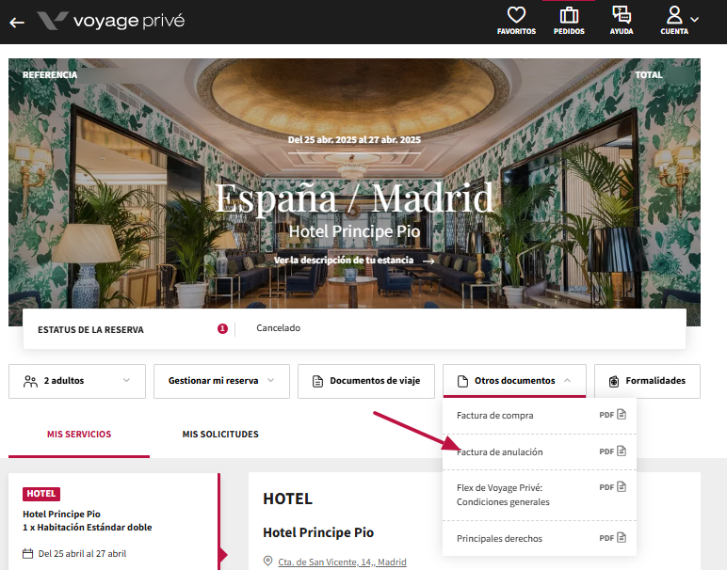Click the REFERENCIA label
The height and width of the screenshot is (570, 727).
[50, 74]
